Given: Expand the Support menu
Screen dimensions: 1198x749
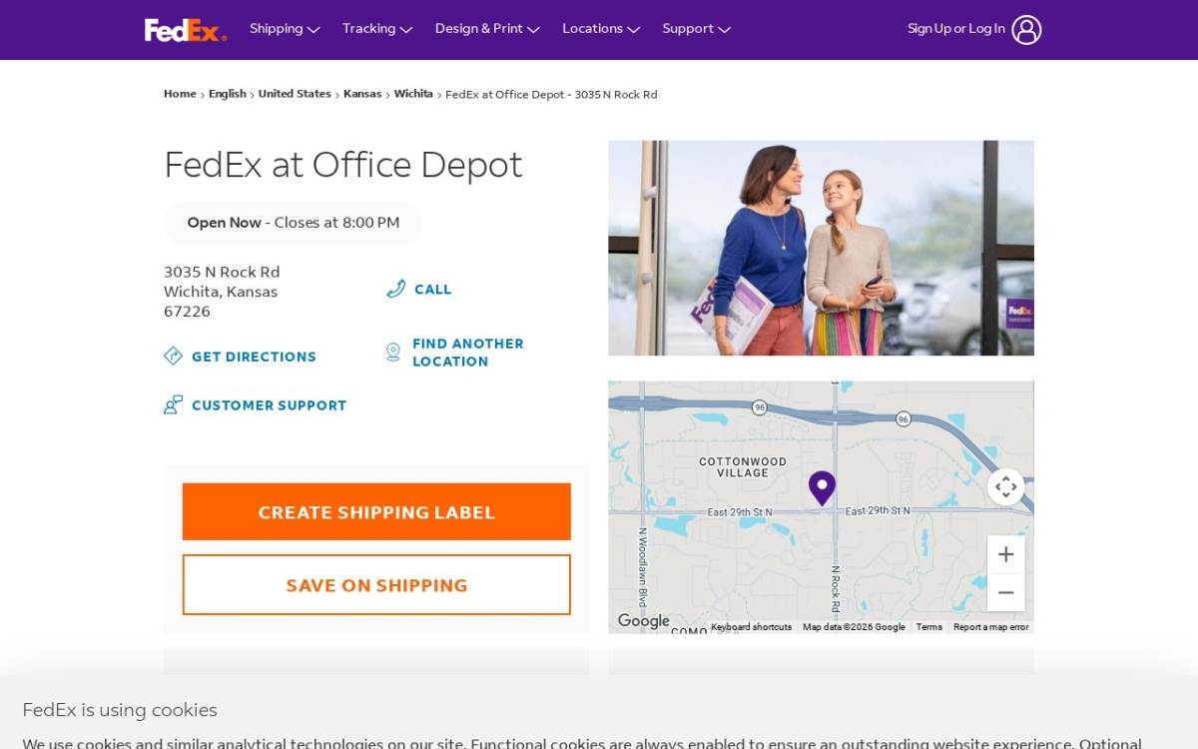Looking at the screenshot, I should coord(697,29).
